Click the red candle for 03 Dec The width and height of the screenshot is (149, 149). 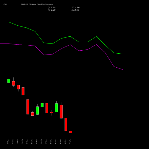pos(66,124)
